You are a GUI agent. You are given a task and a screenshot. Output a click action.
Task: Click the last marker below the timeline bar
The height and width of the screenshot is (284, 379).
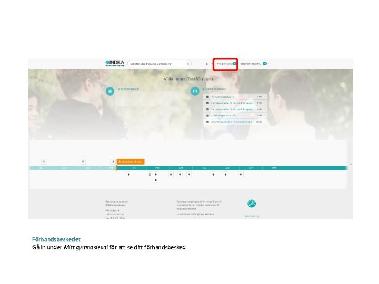click(x=241, y=175)
